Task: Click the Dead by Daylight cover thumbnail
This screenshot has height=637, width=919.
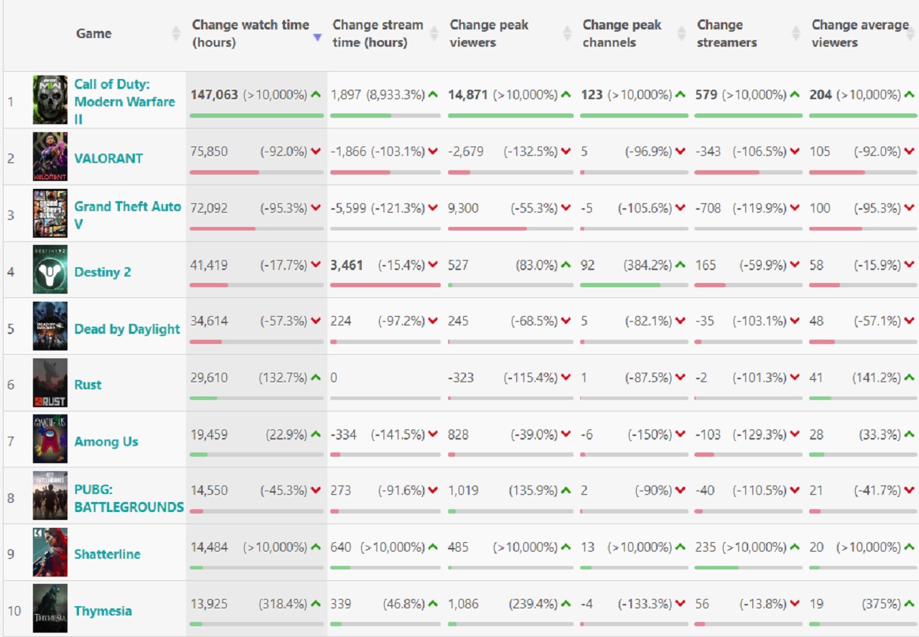Action: 50,326
